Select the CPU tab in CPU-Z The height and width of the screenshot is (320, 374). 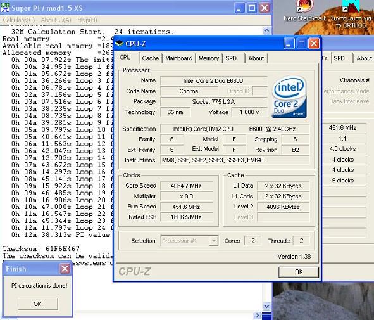point(125,58)
